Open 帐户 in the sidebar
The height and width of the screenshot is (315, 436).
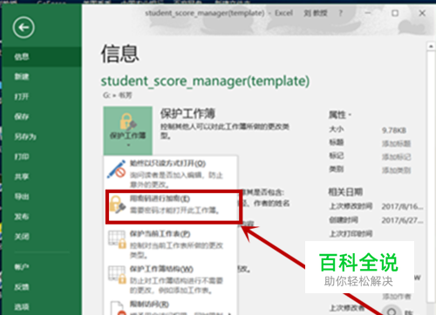click(42, 267)
